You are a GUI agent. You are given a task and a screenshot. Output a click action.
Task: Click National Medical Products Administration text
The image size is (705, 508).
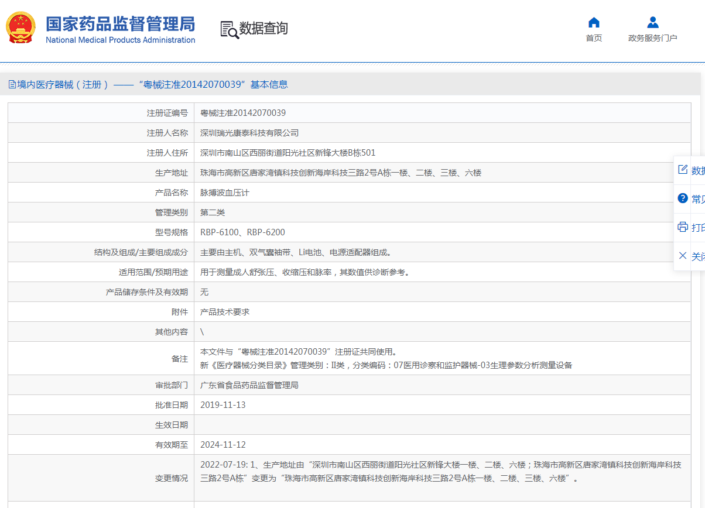121,40
